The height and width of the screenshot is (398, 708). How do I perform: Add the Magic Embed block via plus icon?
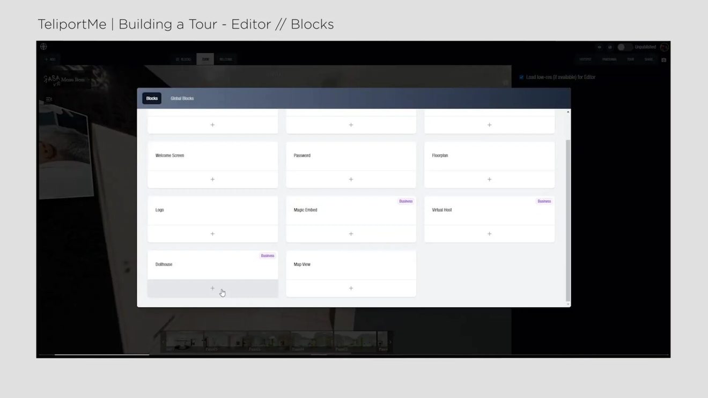[351, 234]
